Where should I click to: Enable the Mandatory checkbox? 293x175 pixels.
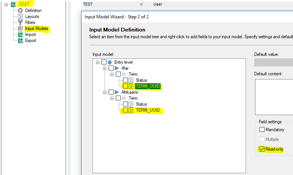point(262,130)
